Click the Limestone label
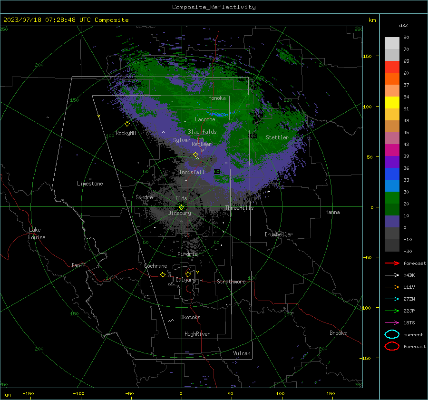This screenshot has height=400, width=428. pos(90,184)
